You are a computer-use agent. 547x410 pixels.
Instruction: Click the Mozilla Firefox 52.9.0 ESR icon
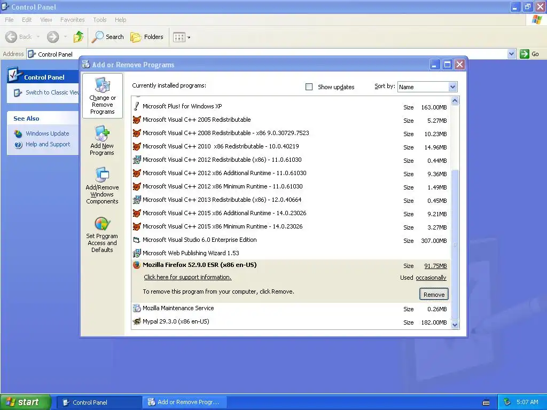137,265
